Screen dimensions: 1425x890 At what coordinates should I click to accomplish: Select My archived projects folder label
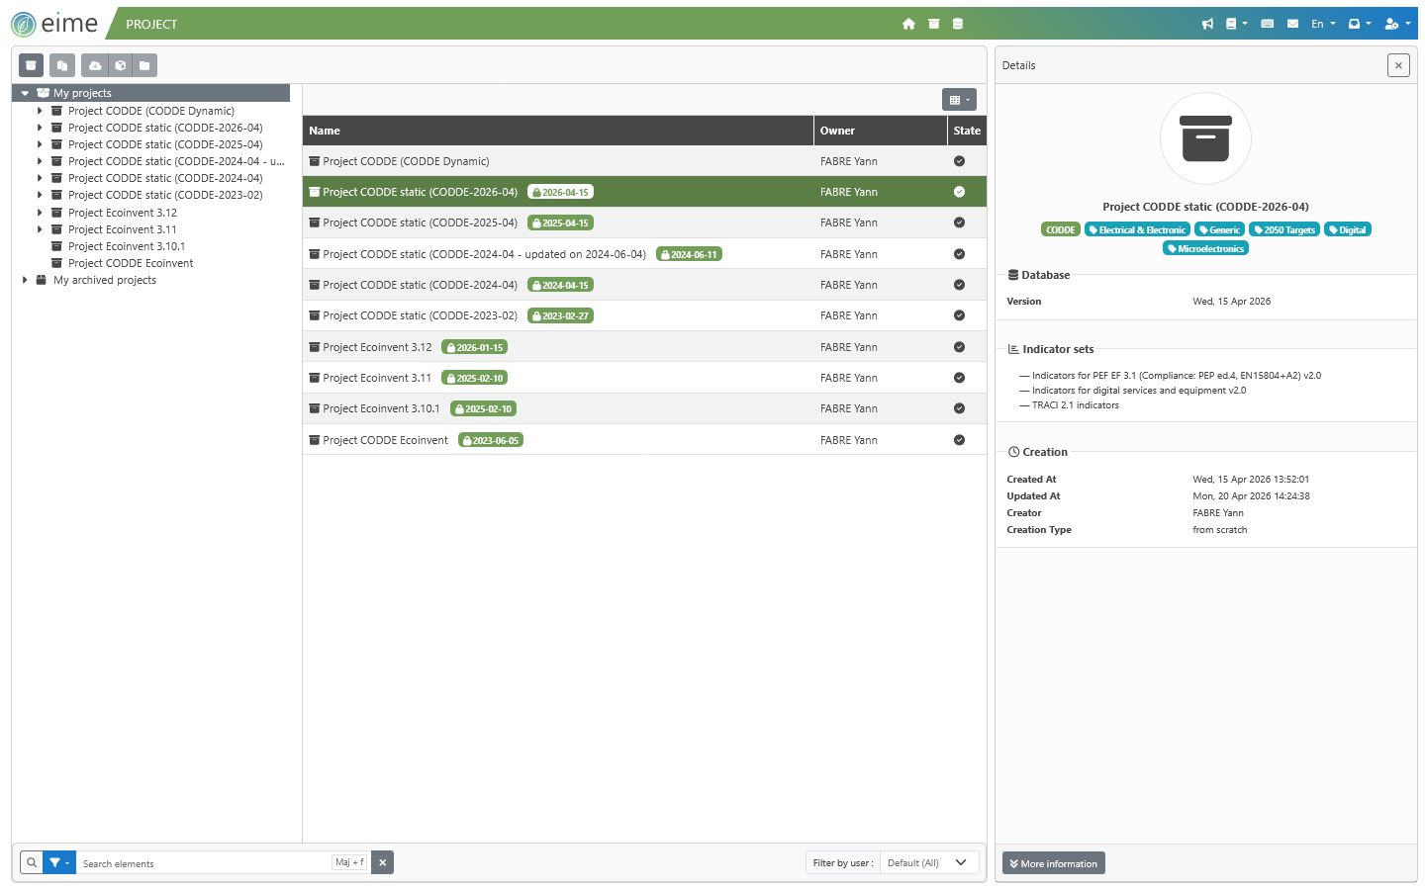[105, 280]
